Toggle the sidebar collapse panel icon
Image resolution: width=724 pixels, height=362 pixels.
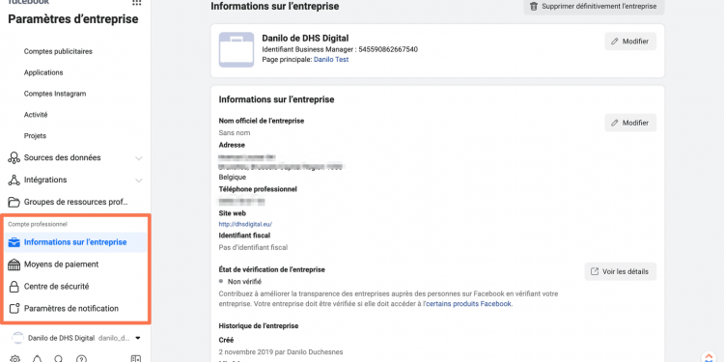(x=135, y=359)
